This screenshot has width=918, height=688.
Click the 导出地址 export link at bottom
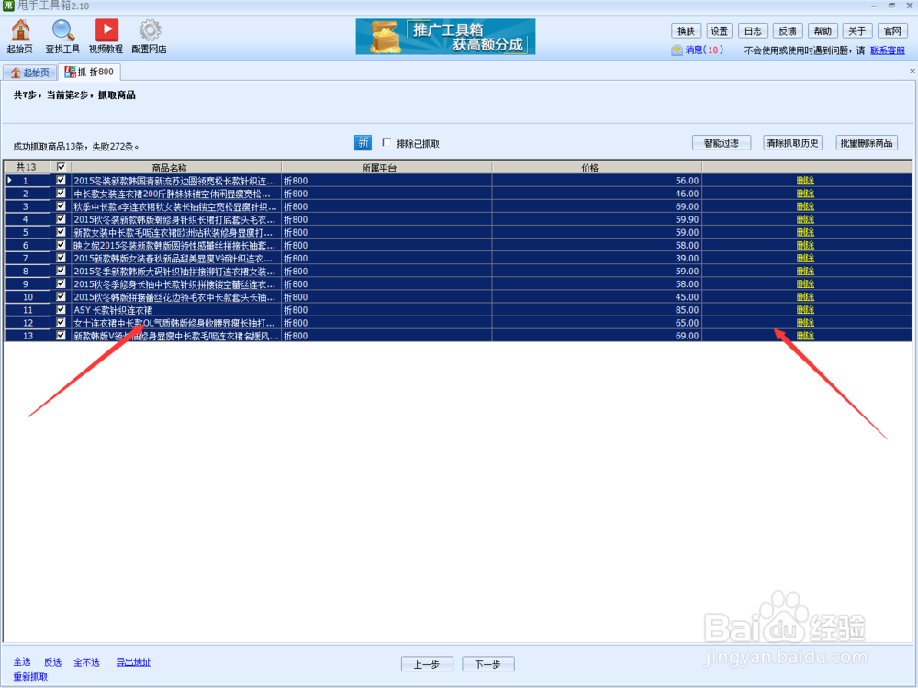(x=133, y=660)
